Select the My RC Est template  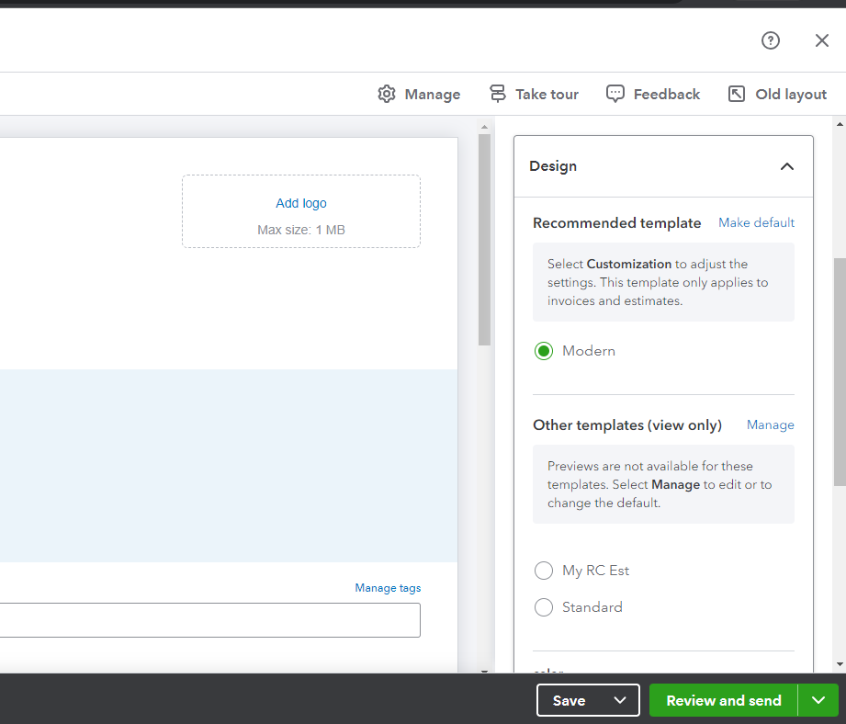[x=544, y=571]
